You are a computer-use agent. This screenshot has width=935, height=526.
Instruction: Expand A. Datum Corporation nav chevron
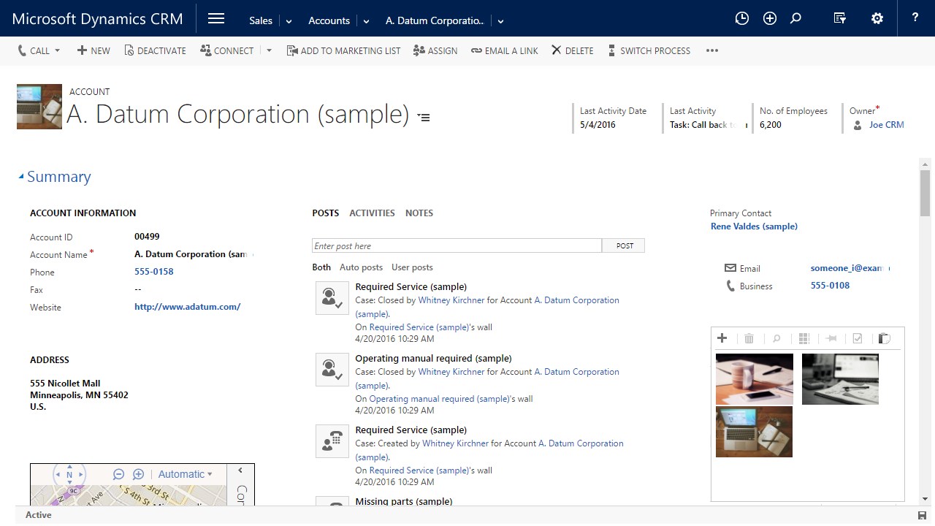click(x=500, y=21)
